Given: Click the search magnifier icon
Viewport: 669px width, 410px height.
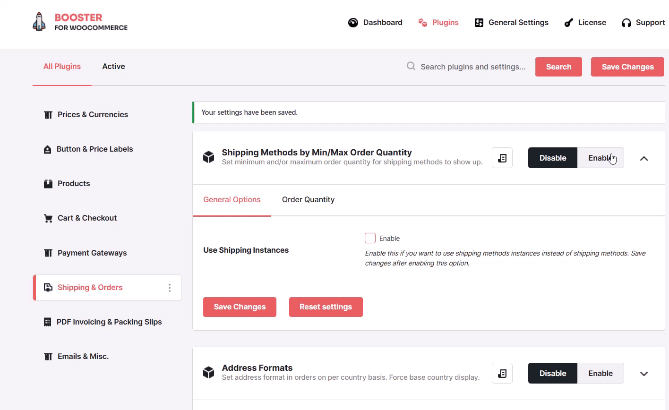Looking at the screenshot, I should pos(411,66).
